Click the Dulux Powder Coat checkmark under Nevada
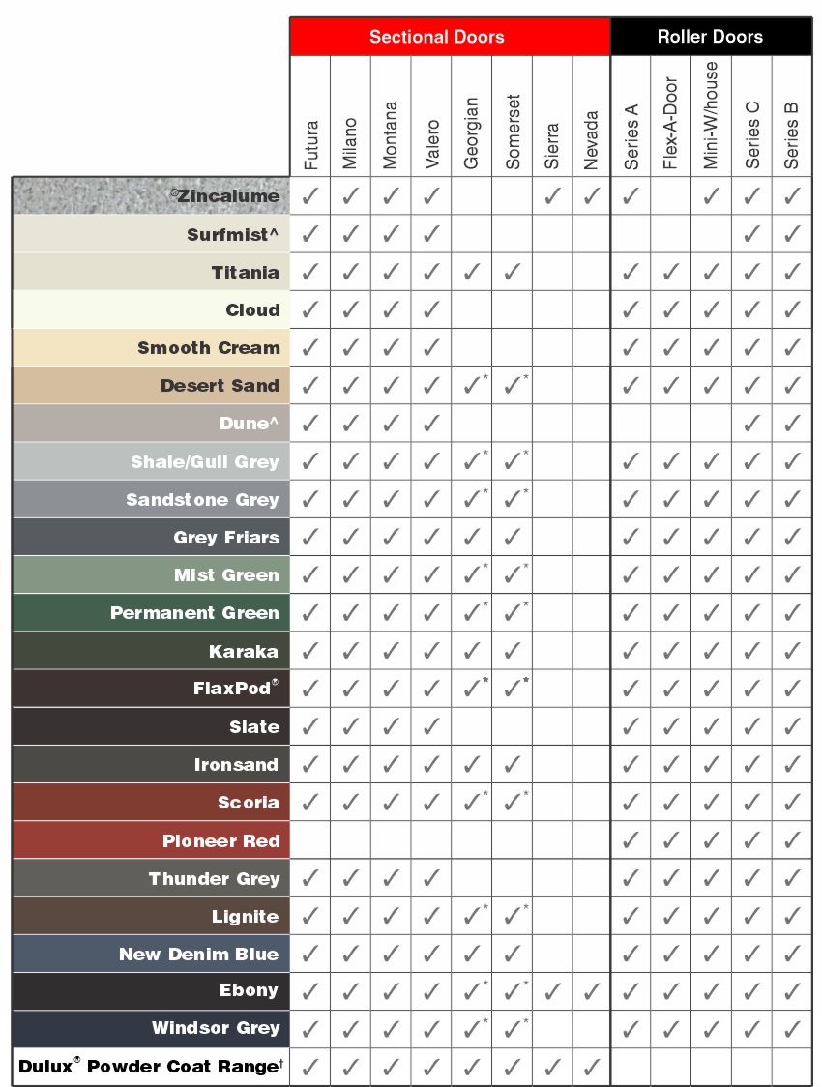This screenshot has width=822, height=1087. pos(591,1066)
